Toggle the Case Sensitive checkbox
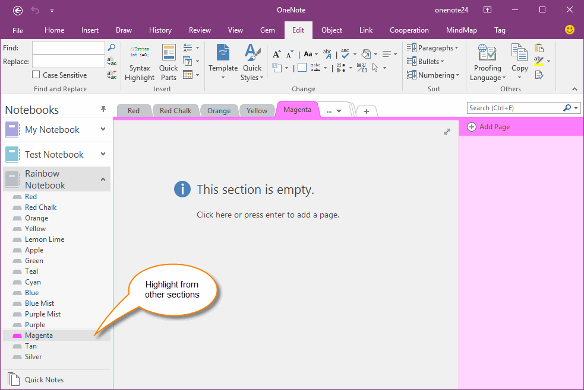The image size is (584, 390). [36, 75]
